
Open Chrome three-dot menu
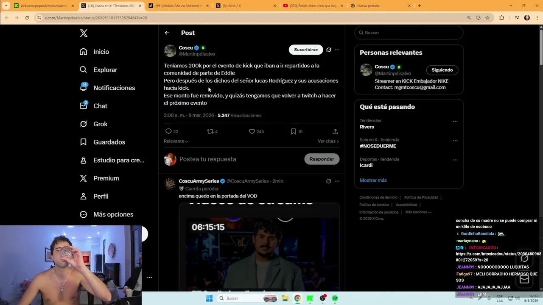(x=537, y=18)
